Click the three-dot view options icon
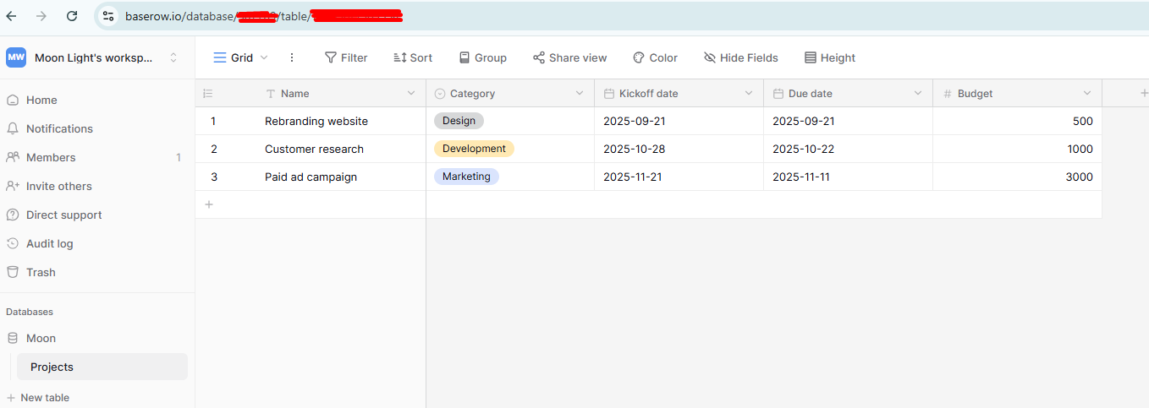This screenshot has height=408, width=1149. pyautogui.click(x=292, y=57)
